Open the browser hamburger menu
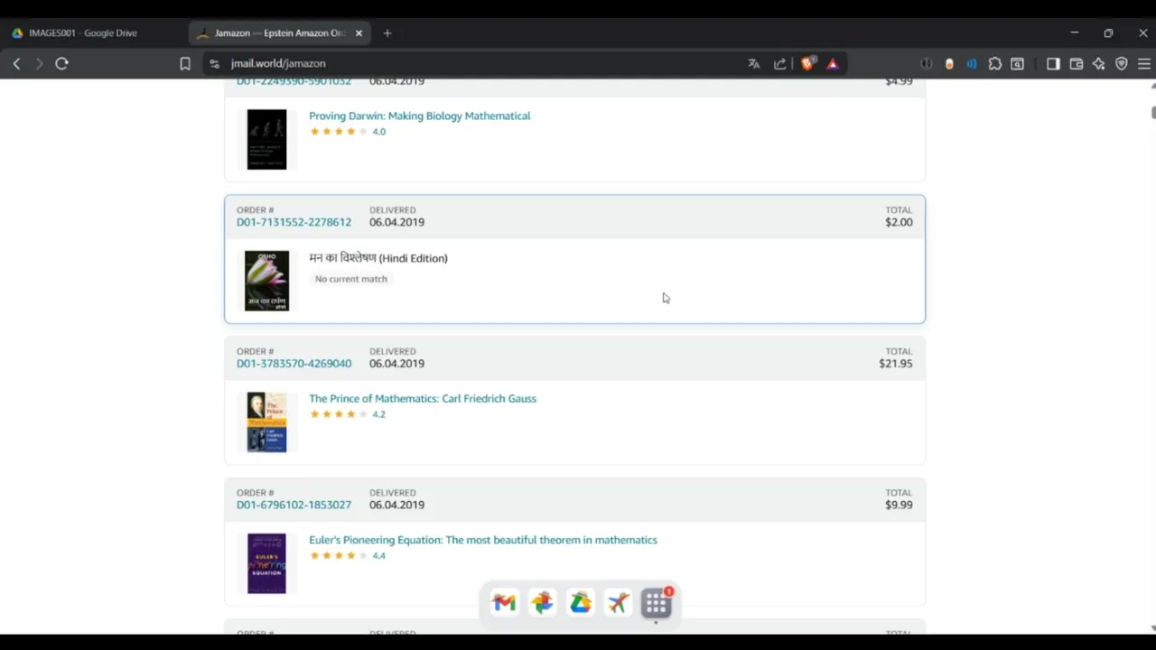Screen dimensions: 1156x650 coord(1144,63)
